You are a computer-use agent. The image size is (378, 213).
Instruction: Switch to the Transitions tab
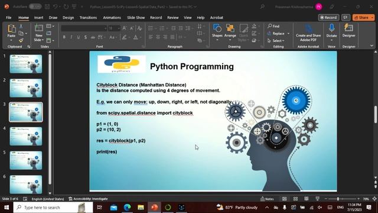pos(88,17)
